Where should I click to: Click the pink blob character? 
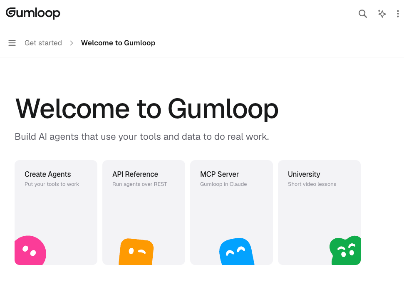(x=30, y=250)
